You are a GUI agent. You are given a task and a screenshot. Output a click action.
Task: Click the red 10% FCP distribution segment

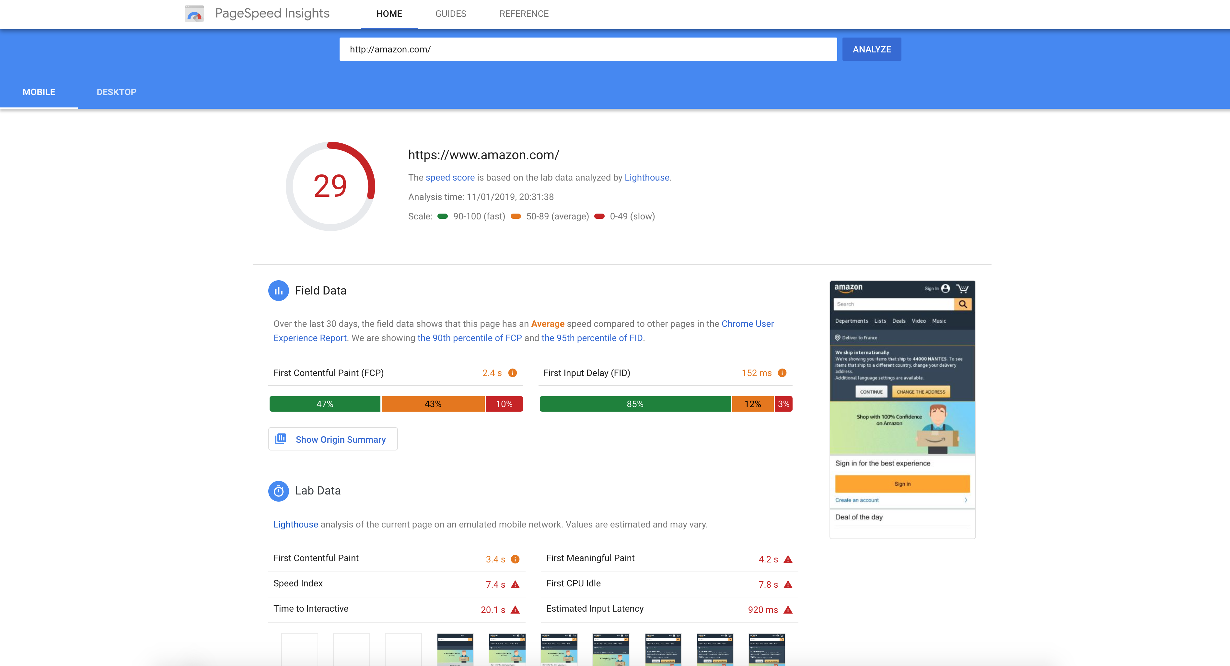(x=504, y=404)
